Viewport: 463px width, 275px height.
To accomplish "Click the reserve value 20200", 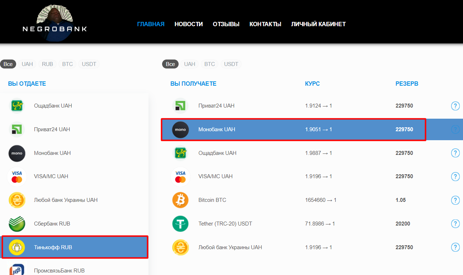I will 403,224.
